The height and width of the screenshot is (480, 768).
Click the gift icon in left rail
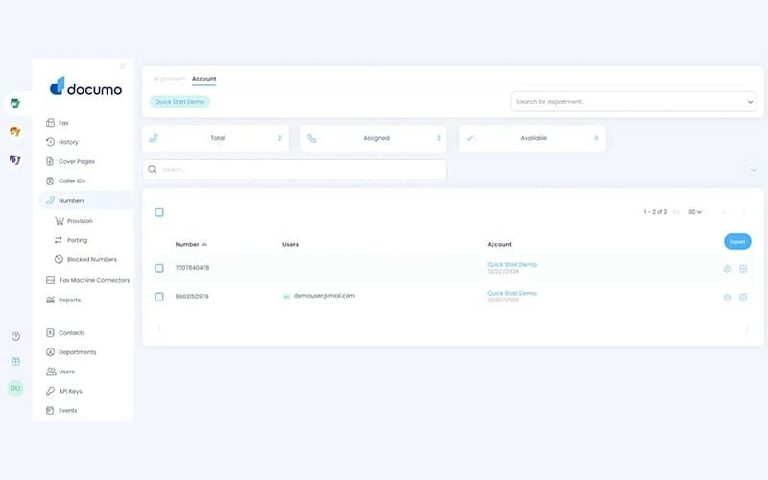[15, 362]
